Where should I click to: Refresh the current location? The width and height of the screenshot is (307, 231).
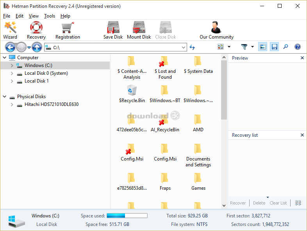(192, 47)
